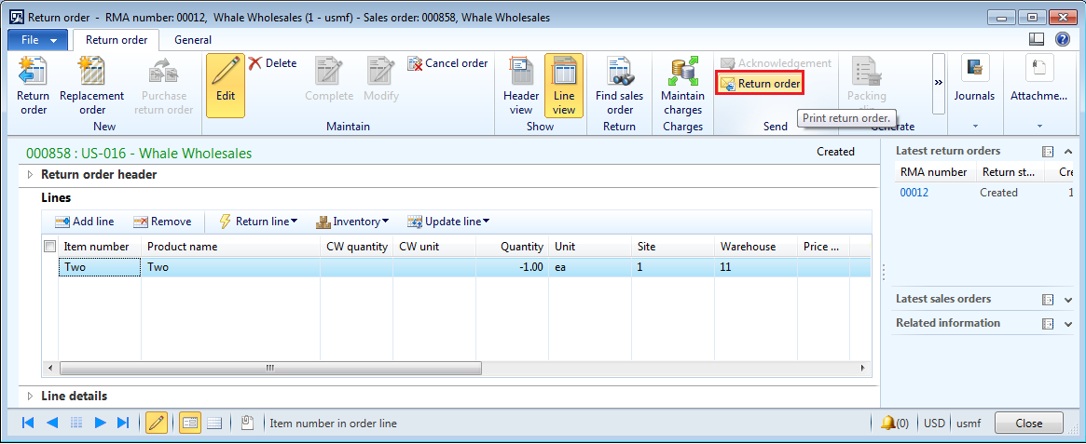Open the Return line dropdown
Image resolution: width=1086 pixels, height=444 pixels.
(x=257, y=222)
